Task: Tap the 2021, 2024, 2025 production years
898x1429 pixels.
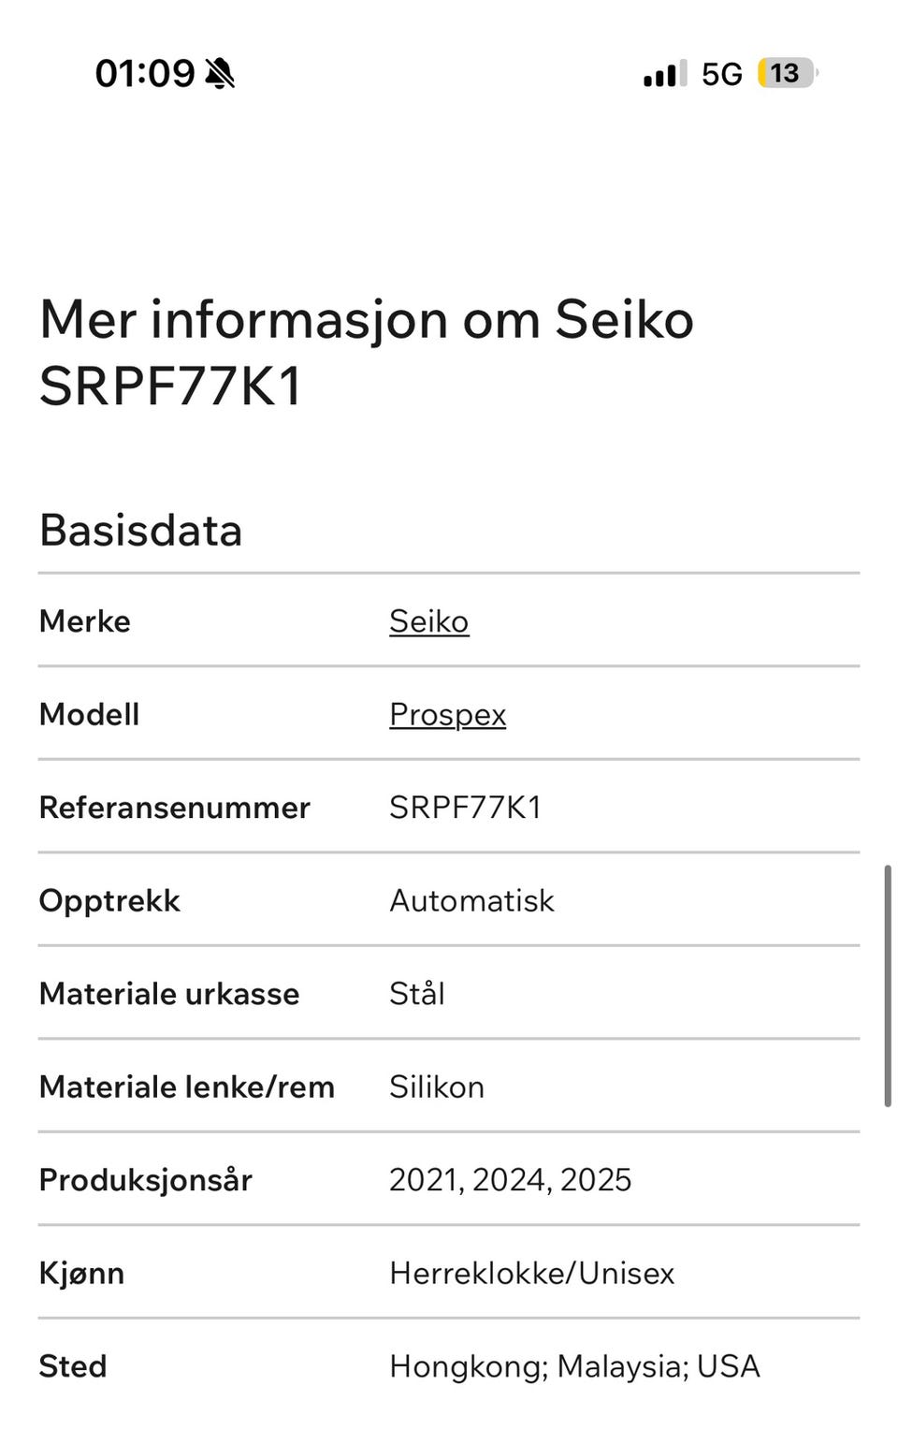Action: (511, 1180)
